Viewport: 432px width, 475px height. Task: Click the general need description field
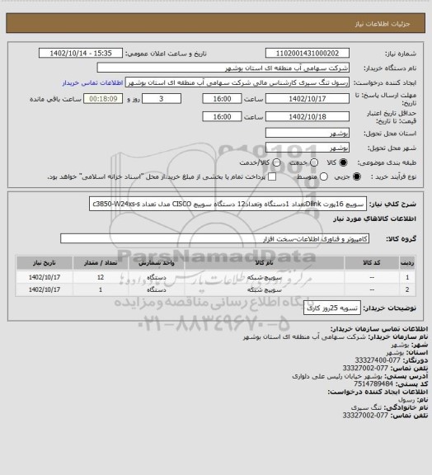pos(228,204)
